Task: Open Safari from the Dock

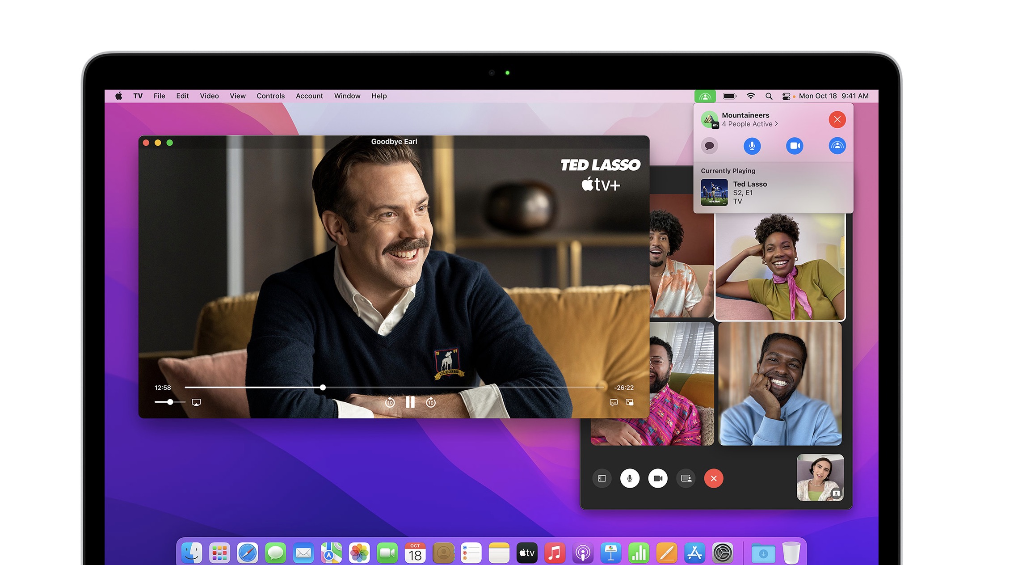Action: pos(248,553)
